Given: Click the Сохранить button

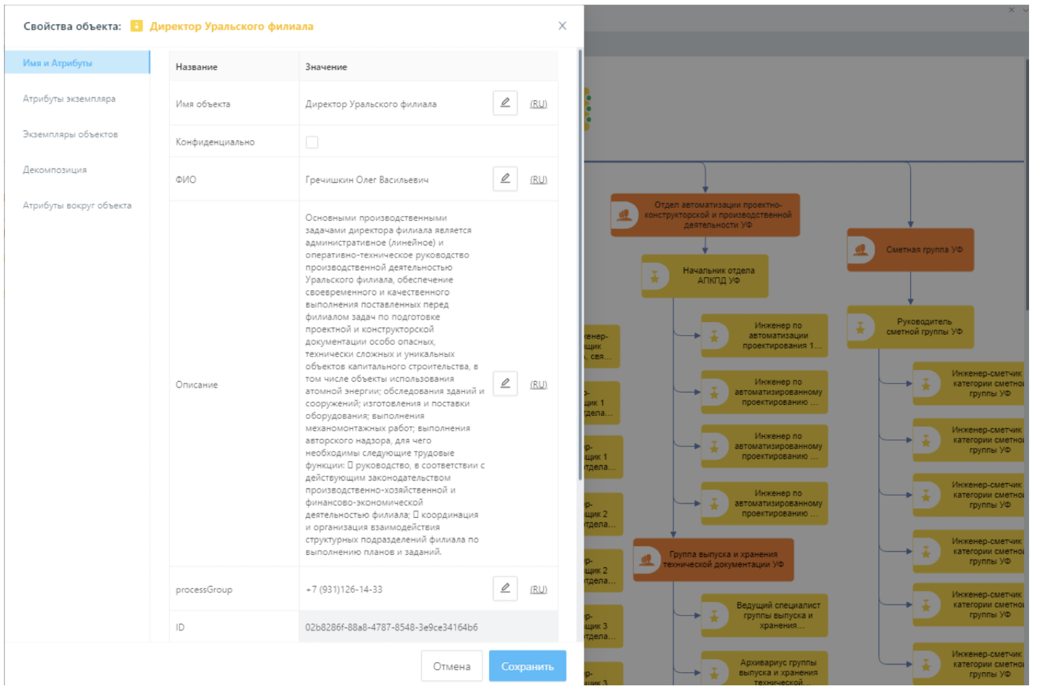Looking at the screenshot, I should [527, 666].
